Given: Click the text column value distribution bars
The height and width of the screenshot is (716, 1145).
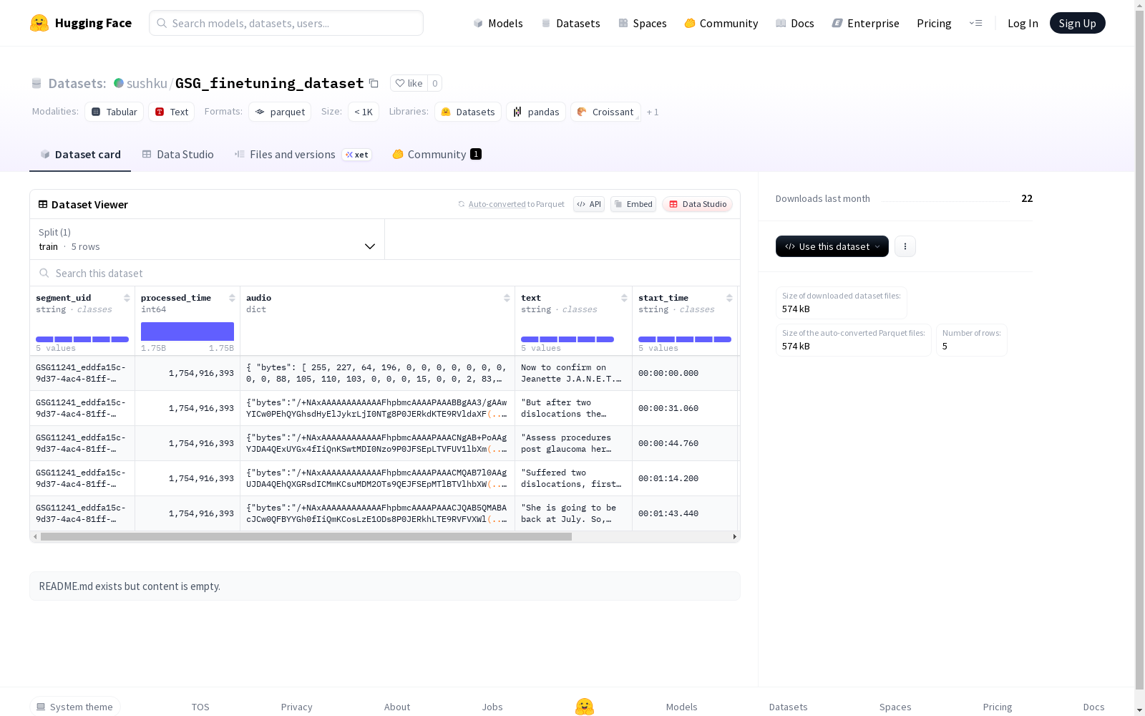Looking at the screenshot, I should pyautogui.click(x=567, y=339).
